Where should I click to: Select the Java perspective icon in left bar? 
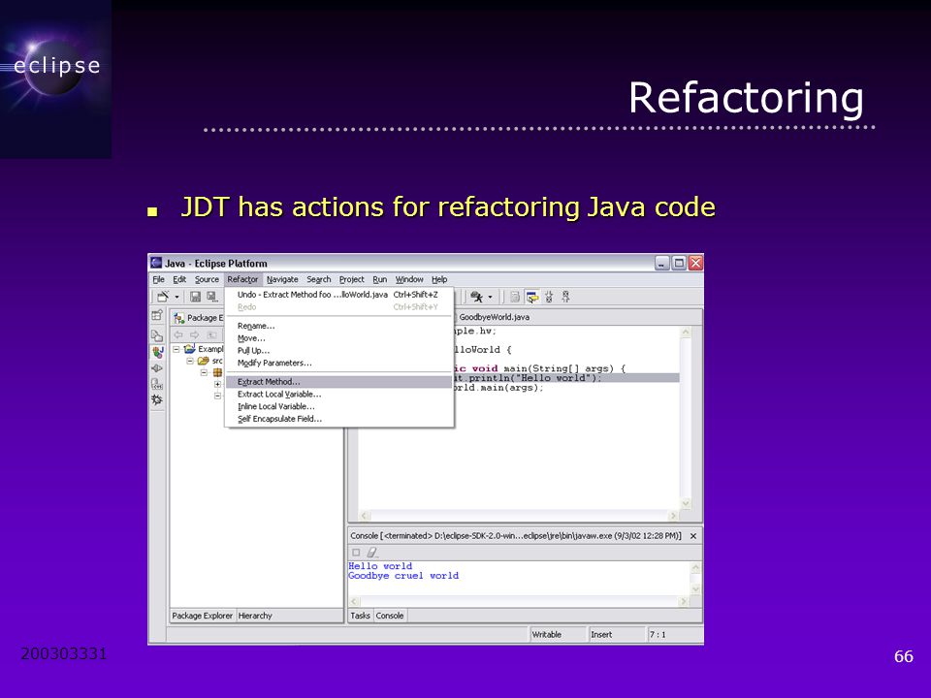point(157,352)
